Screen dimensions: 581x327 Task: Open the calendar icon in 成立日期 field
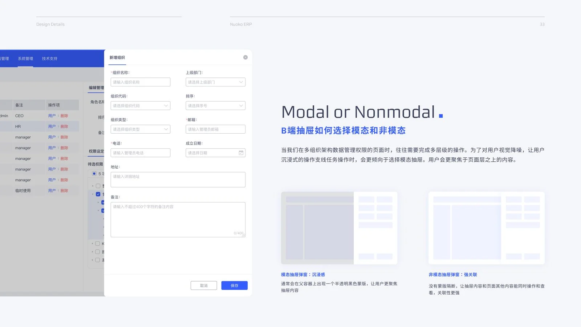(241, 153)
